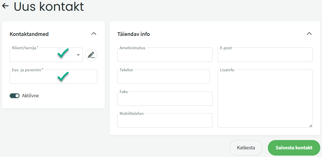Click the Täiendav info section heading
322x157 pixels.
click(134, 34)
